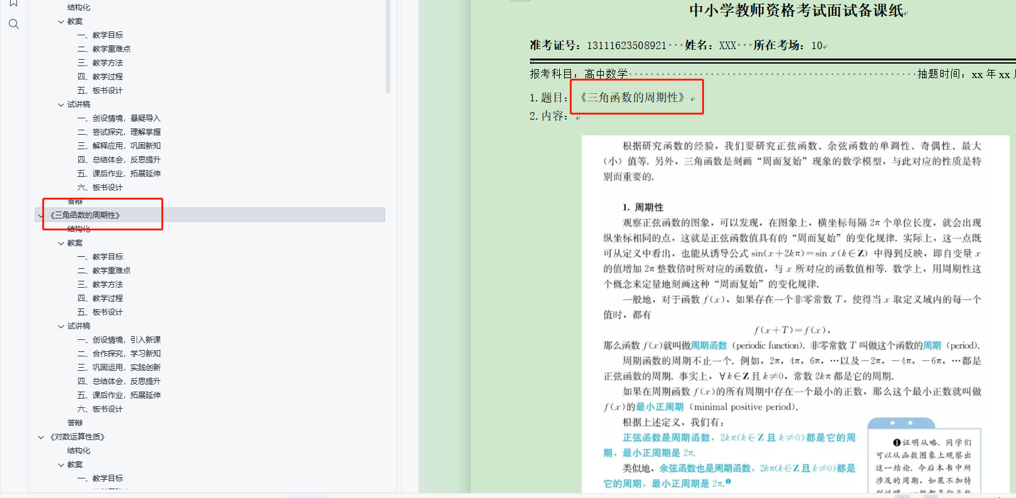Screen dimensions: 1016x498
Task: Place cursor in document title 中小学教师资格考试面试备课纸
Action: [795, 11]
